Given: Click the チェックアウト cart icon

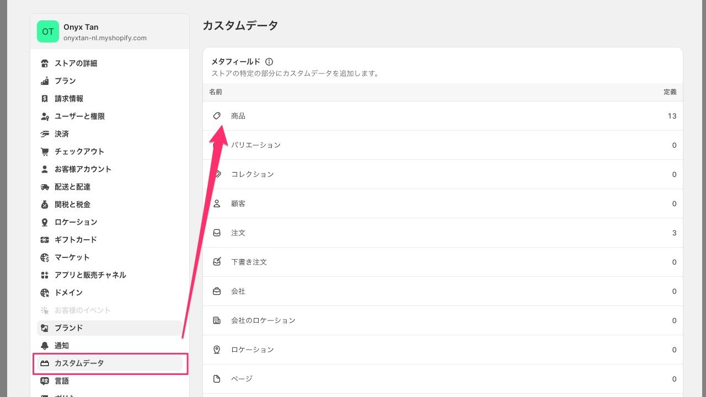Looking at the screenshot, I should pyautogui.click(x=45, y=152).
